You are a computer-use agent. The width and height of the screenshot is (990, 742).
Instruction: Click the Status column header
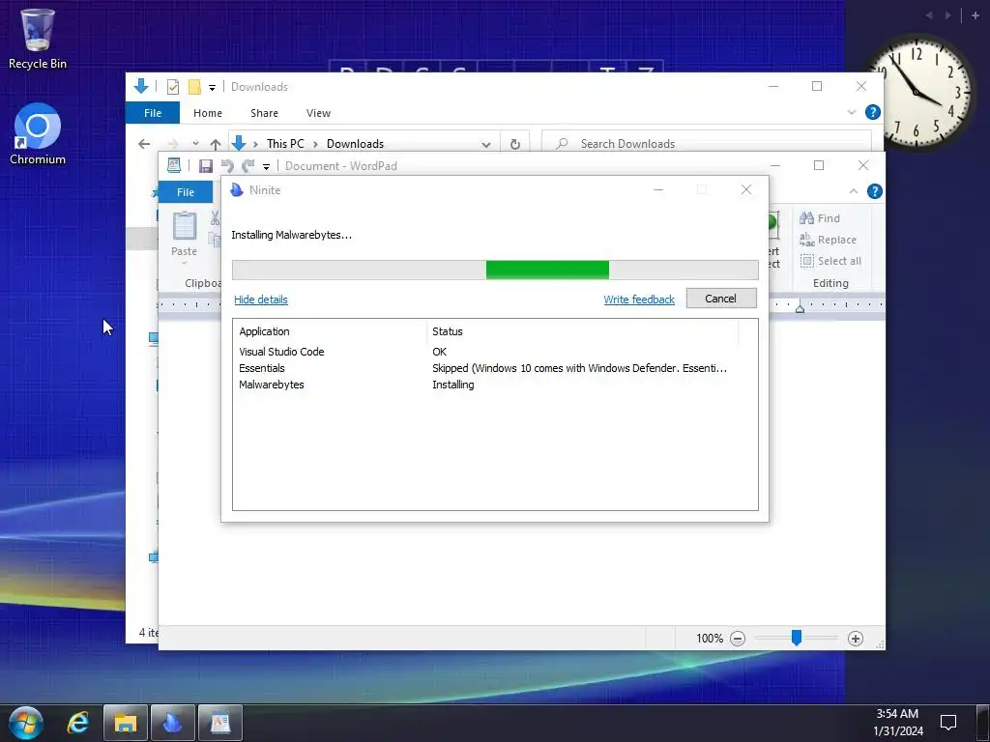(x=582, y=331)
